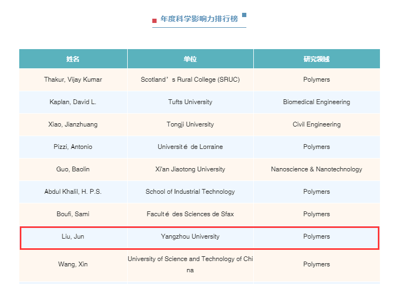Click the 年度科学影响力排行榜 heading
Screen dimensions: 404x284
(199, 19)
